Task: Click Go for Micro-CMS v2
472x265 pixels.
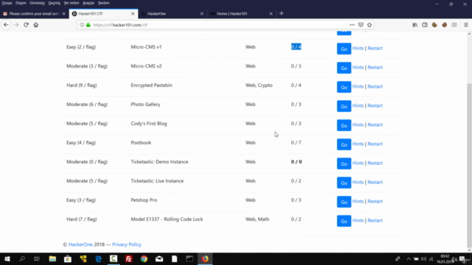Action: [344, 68]
